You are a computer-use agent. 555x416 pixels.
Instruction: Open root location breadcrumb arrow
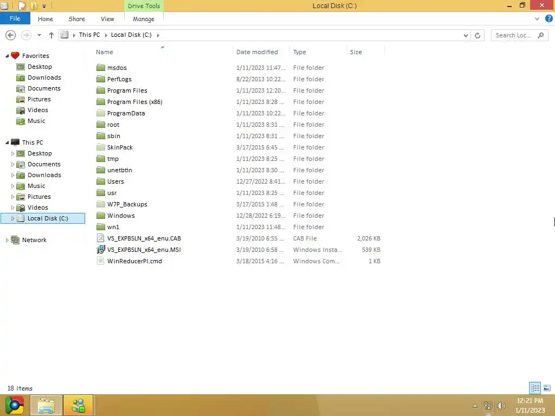74,35
